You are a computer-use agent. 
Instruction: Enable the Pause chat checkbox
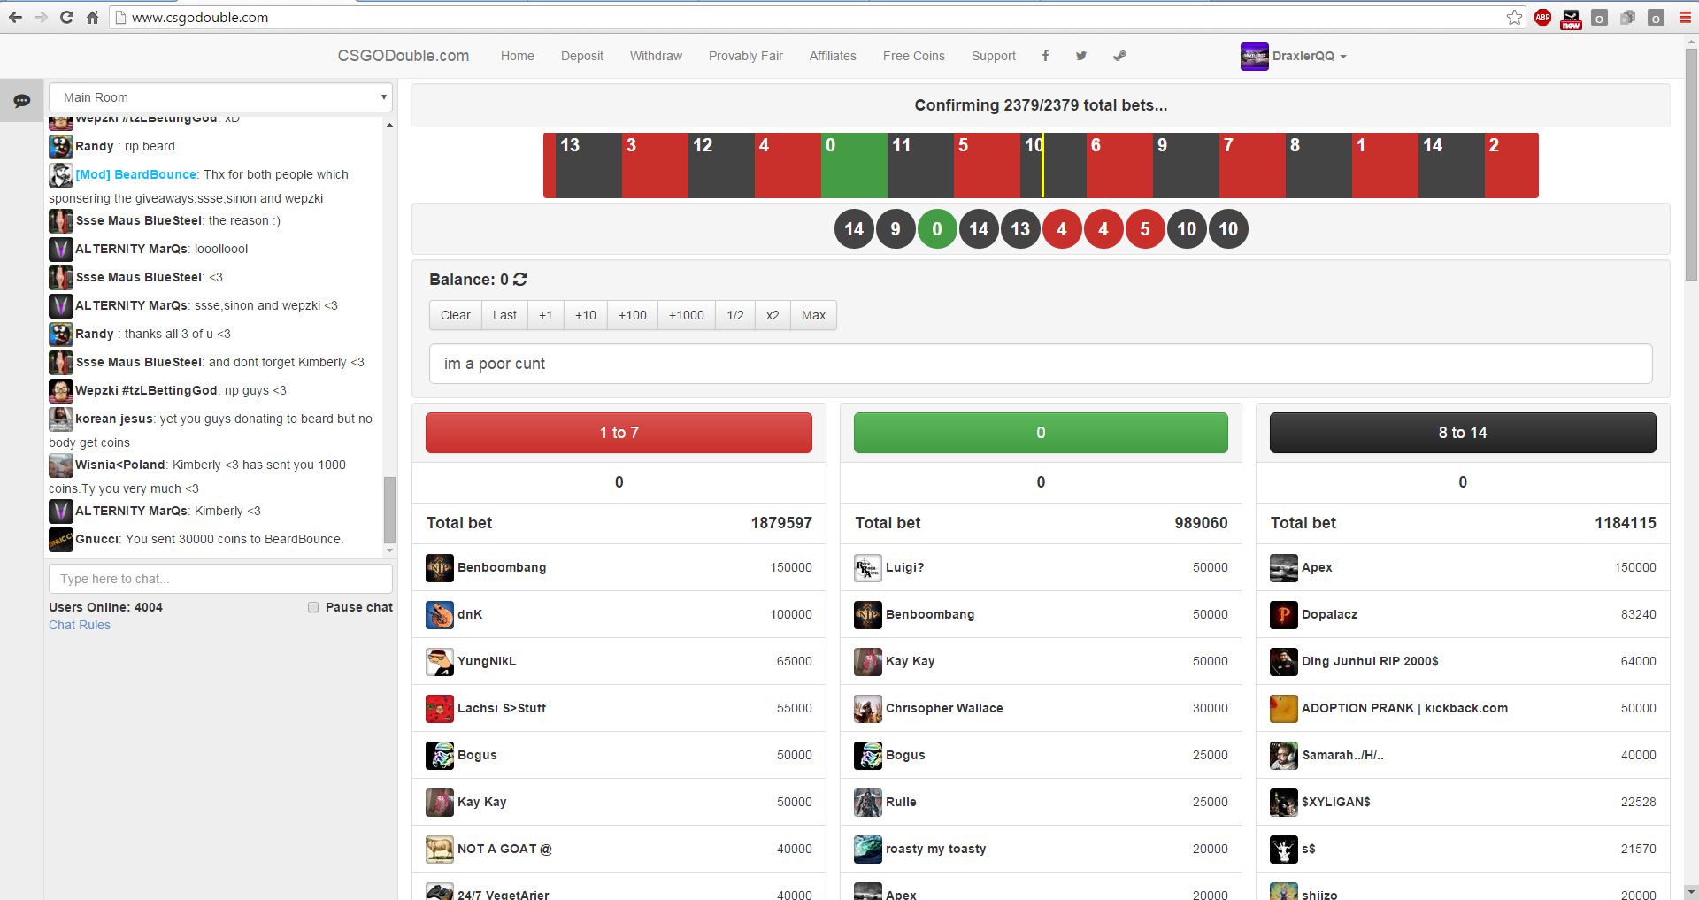[313, 607]
